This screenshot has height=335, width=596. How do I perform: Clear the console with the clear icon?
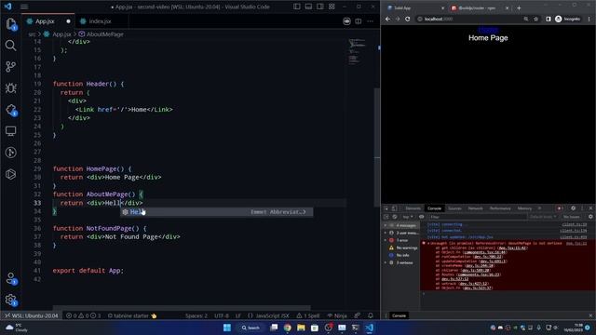tap(395, 217)
